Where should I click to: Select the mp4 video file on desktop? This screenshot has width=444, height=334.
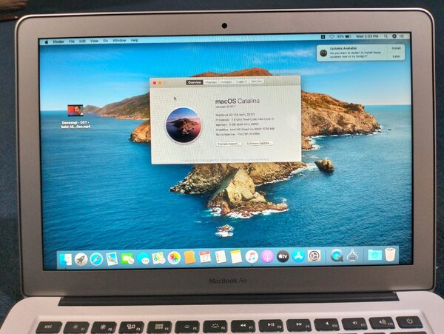(75, 110)
